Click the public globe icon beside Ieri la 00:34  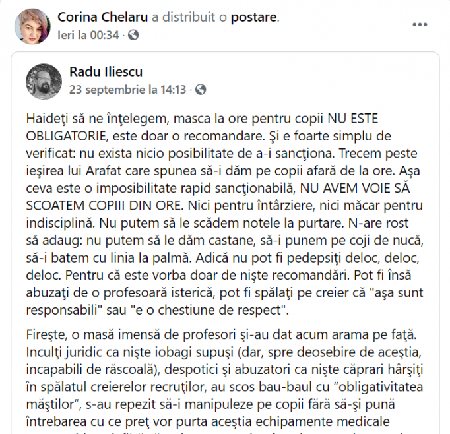coord(133,35)
